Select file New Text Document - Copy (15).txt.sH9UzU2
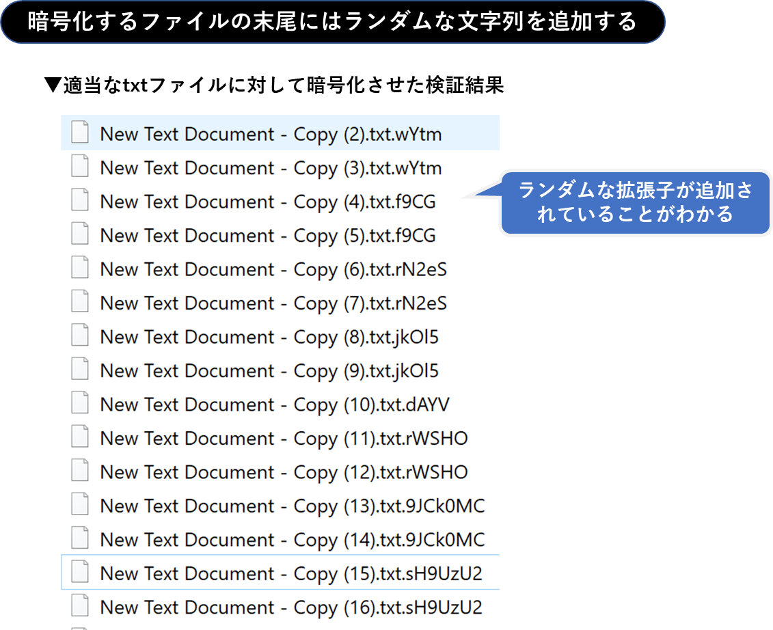The width and height of the screenshot is (773, 630). click(291, 574)
